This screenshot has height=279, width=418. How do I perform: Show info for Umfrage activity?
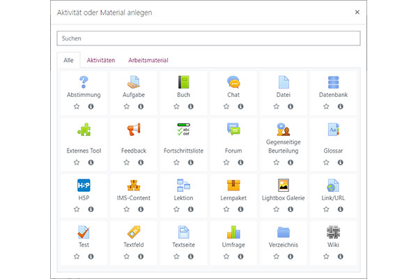point(241,257)
